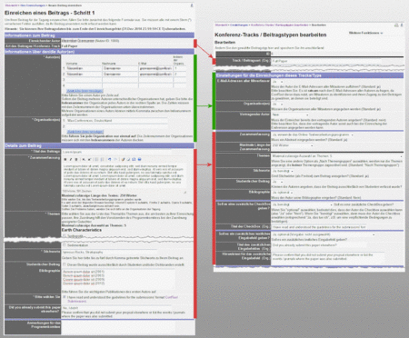
Task: Open the Zusammenfassung setting dropdown
Action: click(x=313, y=134)
